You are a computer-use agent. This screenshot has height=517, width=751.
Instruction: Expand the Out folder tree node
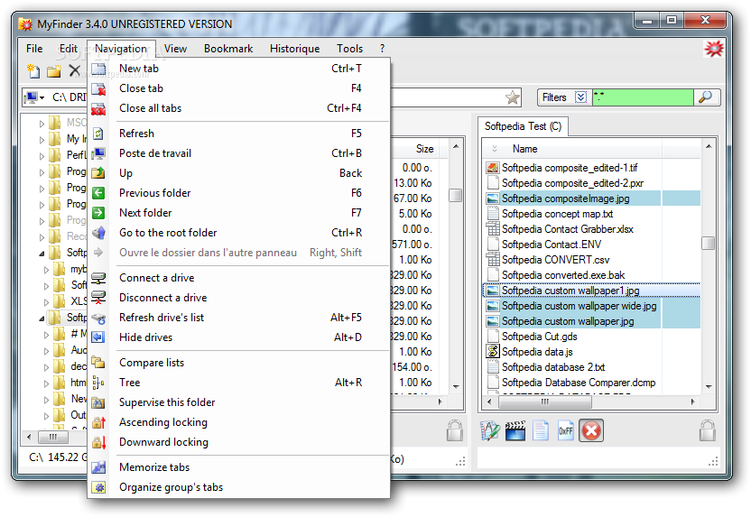46,416
